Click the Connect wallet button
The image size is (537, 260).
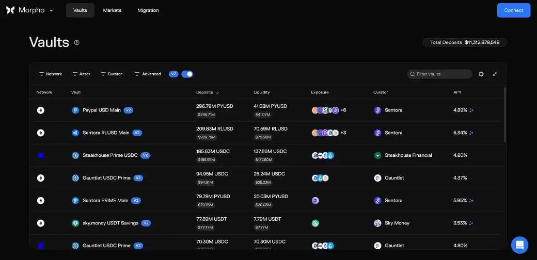tap(514, 10)
